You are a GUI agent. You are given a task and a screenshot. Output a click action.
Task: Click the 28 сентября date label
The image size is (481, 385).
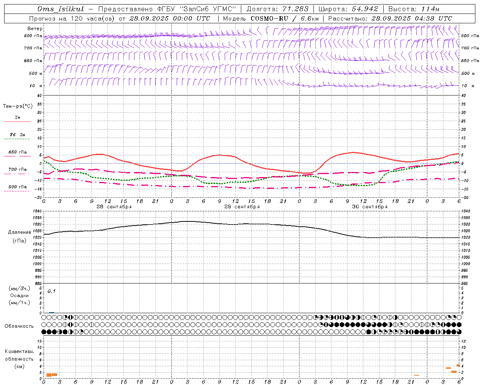pyautogui.click(x=114, y=207)
